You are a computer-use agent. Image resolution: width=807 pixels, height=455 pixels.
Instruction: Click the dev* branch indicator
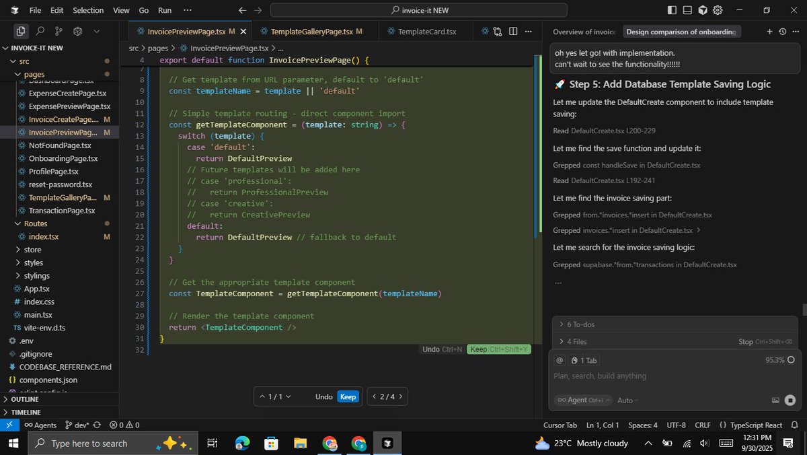[77, 425]
